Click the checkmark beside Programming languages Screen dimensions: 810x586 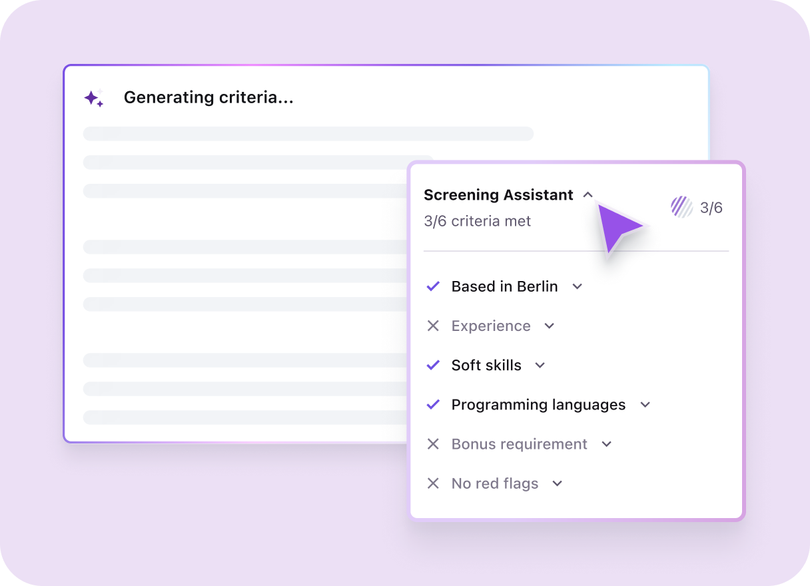coord(433,404)
